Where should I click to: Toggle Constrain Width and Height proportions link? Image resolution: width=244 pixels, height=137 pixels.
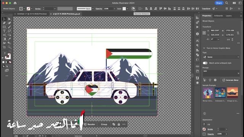coord(238,33)
